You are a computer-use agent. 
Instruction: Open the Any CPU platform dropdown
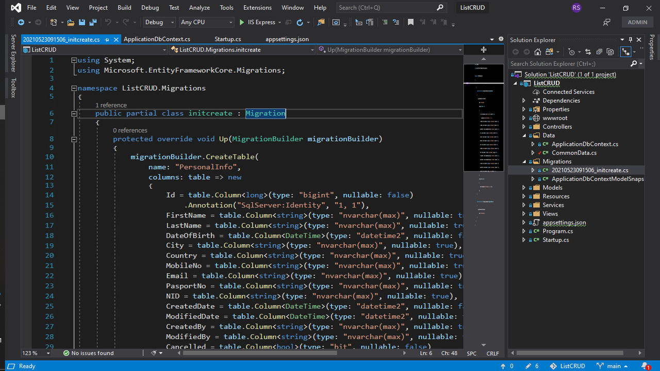point(206,22)
